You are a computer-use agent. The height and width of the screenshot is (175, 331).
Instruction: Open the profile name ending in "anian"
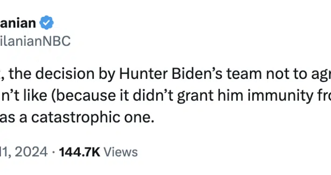point(18,23)
